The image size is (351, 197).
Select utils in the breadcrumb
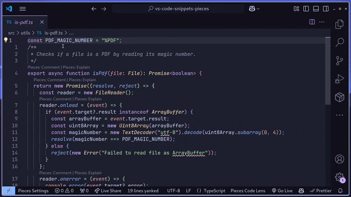pos(25,33)
